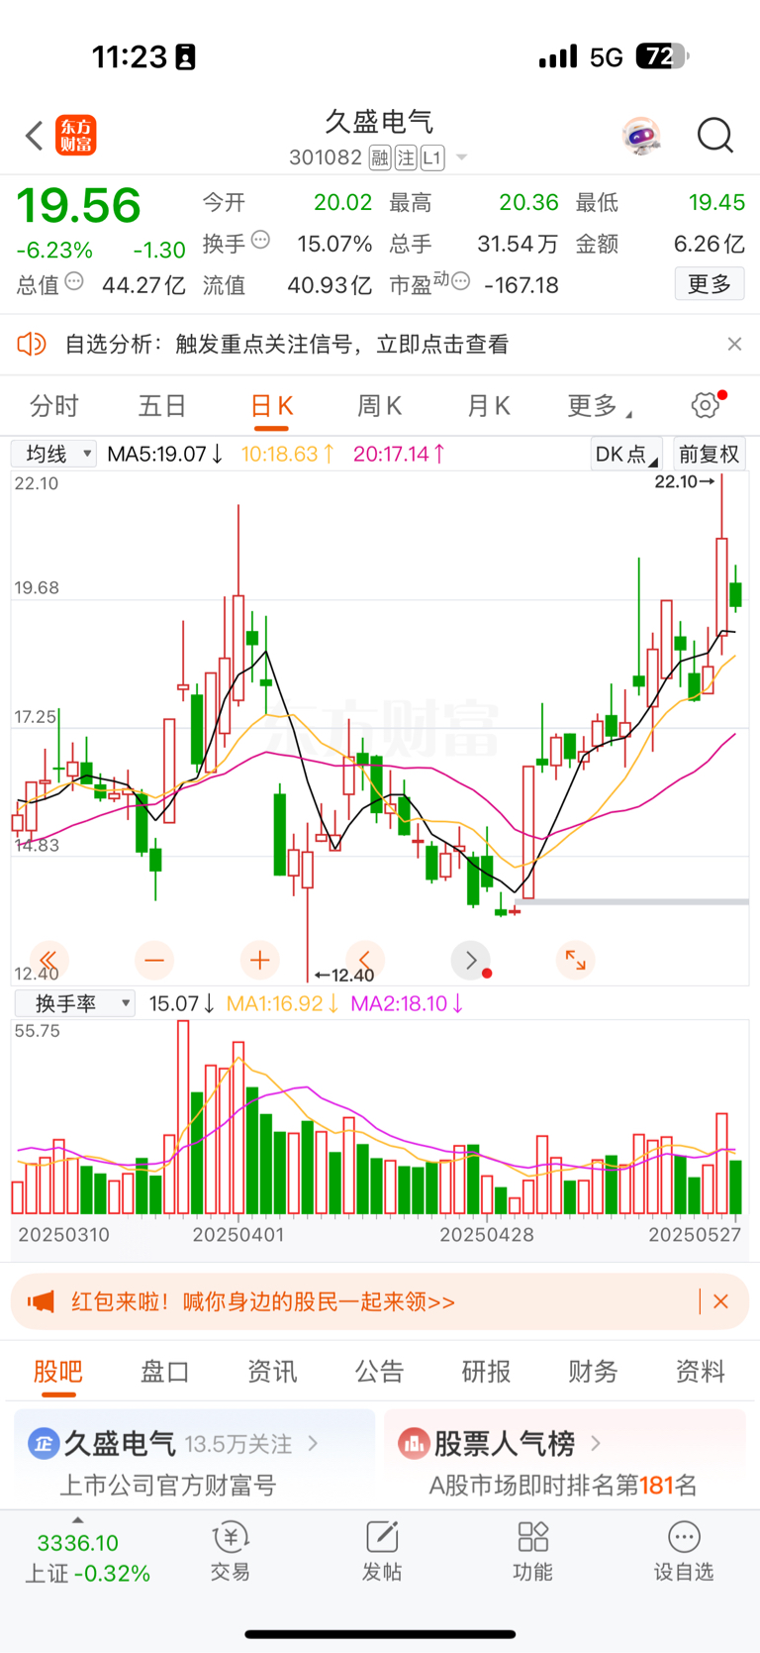Tap the 更多 quote details button
The height and width of the screenshot is (1653, 760).
[710, 284]
